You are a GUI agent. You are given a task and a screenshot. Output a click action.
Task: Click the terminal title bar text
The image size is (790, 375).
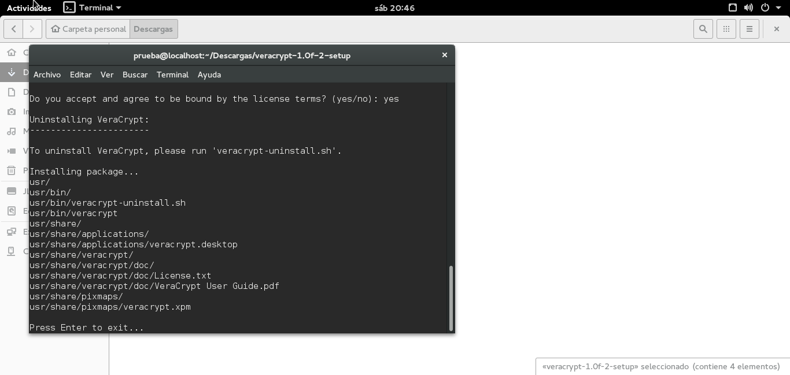click(x=242, y=55)
